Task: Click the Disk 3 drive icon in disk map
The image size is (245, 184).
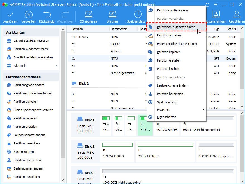Action: 80,172
